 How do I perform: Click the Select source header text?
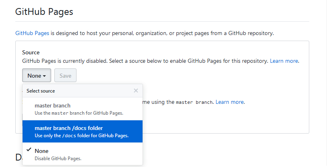pos(41,91)
